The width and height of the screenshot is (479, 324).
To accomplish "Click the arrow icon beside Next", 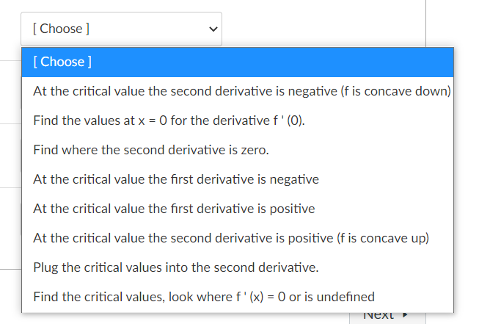I will pos(405,315).
